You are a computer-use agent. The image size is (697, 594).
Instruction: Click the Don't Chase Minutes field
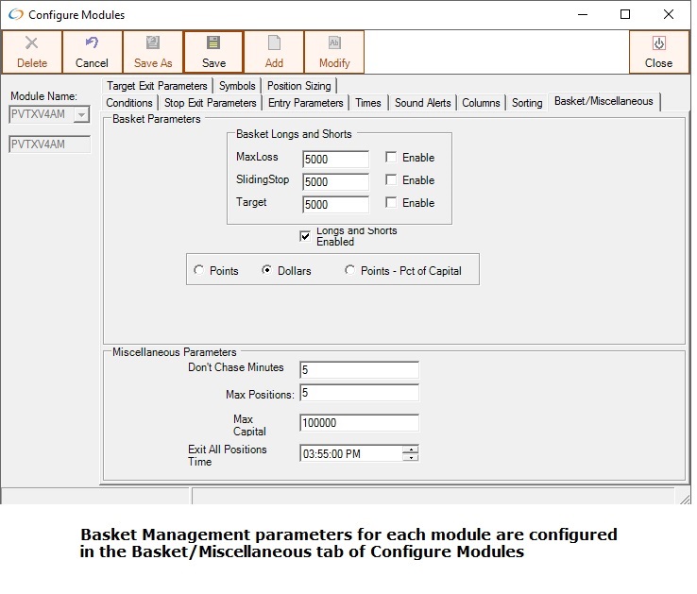359,370
